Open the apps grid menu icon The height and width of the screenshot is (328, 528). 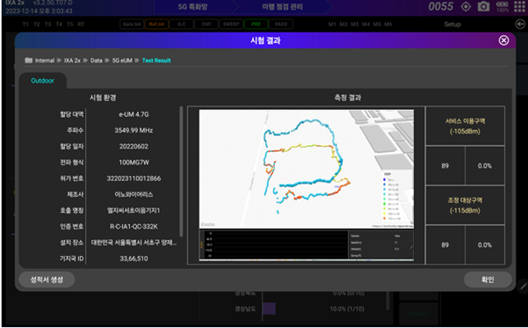(519, 6)
